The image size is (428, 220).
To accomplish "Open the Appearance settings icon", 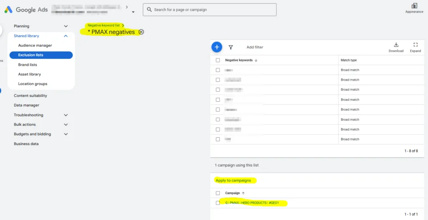I will [x=414, y=6].
